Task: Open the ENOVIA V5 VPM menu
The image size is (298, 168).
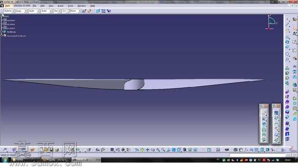Action: tap(22, 6)
